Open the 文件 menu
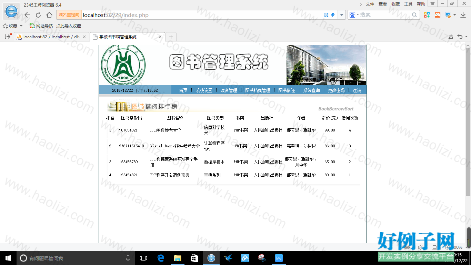The width and height of the screenshot is (471, 265). tap(370, 4)
